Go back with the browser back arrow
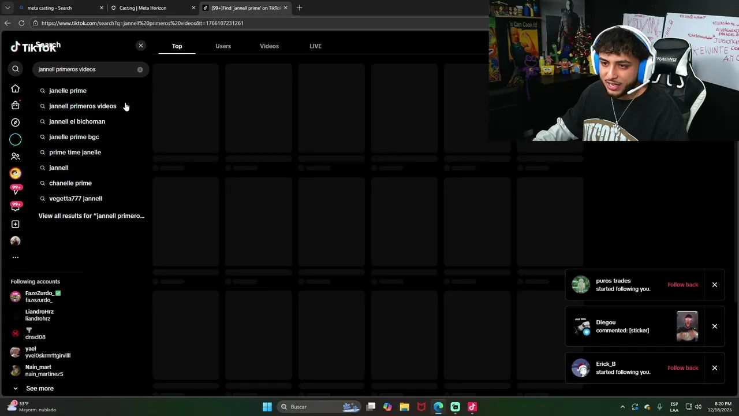Viewport: 739px width, 416px height. click(x=8, y=23)
